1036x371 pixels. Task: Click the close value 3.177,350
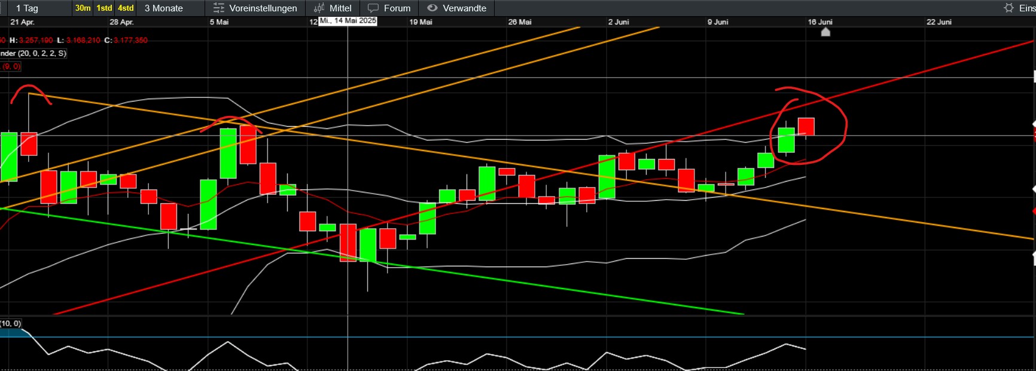(130, 41)
